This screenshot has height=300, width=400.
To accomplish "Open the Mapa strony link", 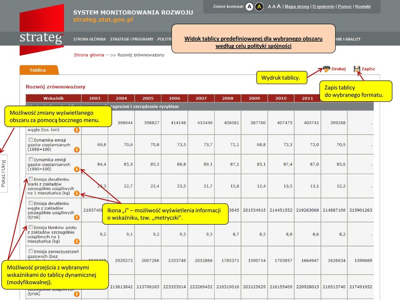I will pyautogui.click(x=297, y=6).
